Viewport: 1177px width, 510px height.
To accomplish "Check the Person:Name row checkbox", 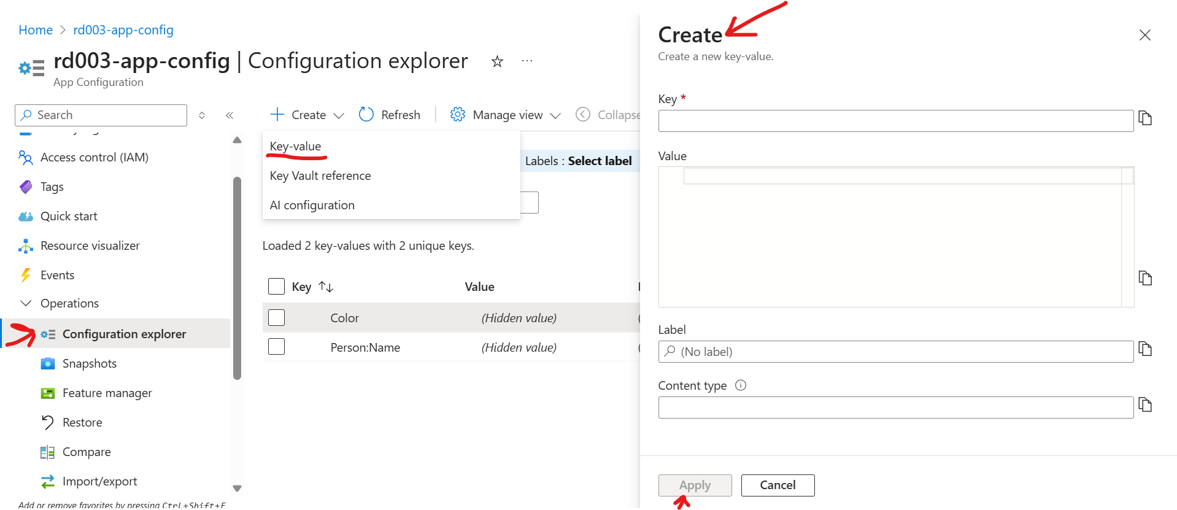I will pos(277,347).
